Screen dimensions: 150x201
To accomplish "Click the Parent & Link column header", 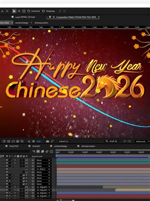I will tap(37, 157).
